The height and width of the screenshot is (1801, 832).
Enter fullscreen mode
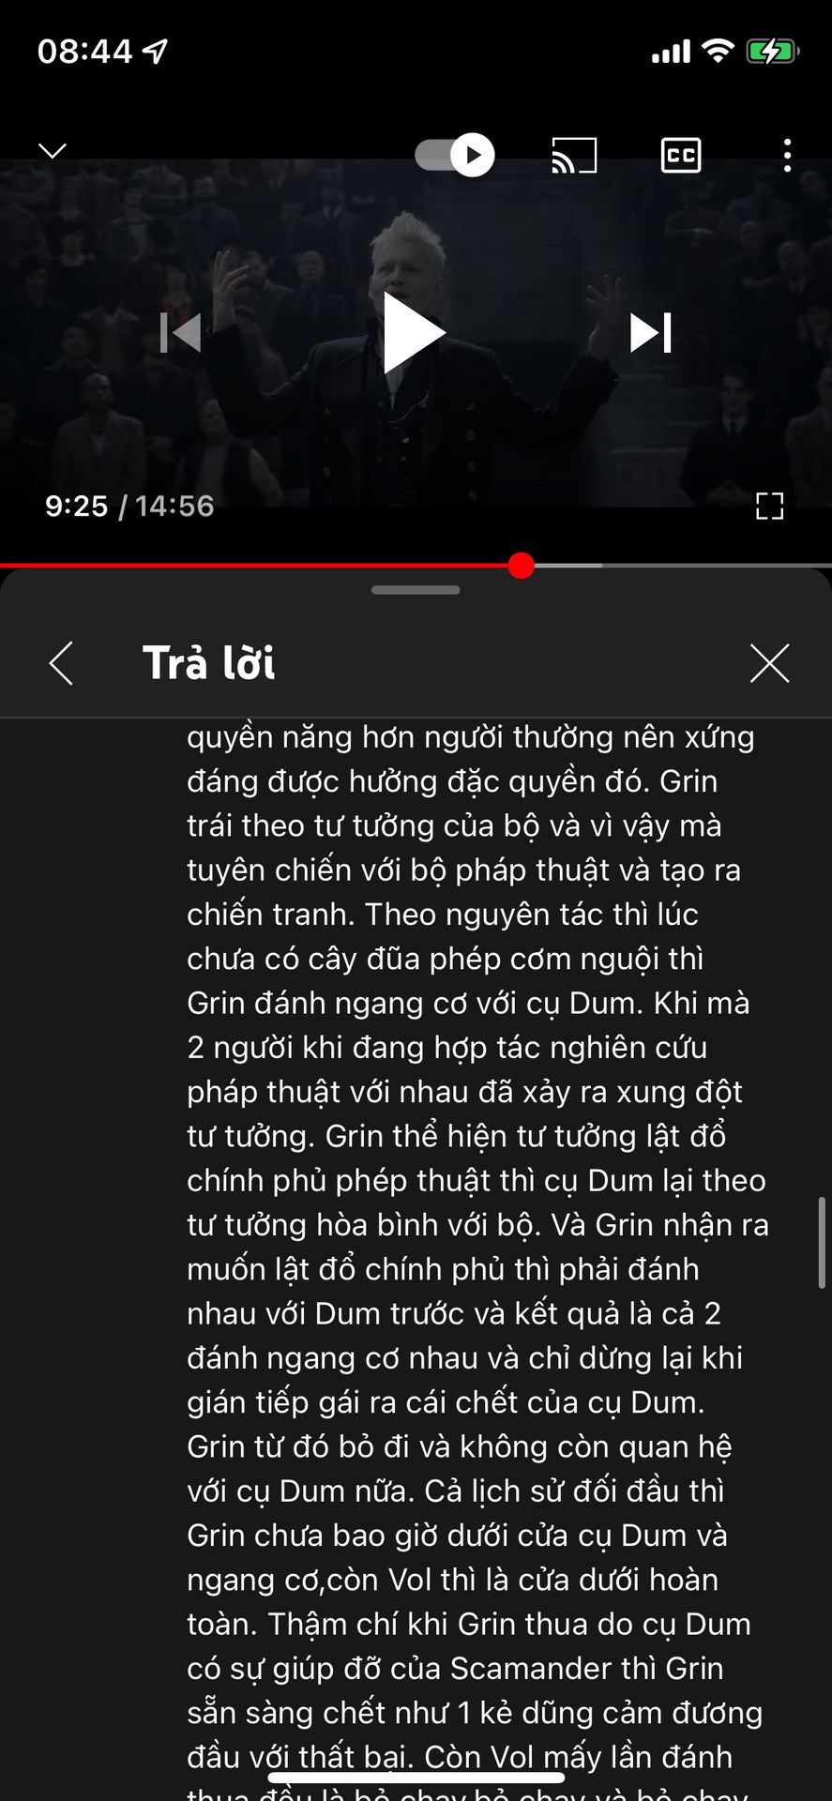[x=769, y=507]
